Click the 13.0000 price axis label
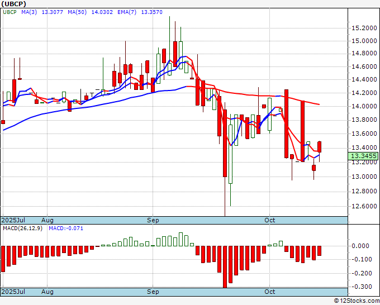Image resolution: width=380 pixels, height=305 pixels. pos(364,177)
